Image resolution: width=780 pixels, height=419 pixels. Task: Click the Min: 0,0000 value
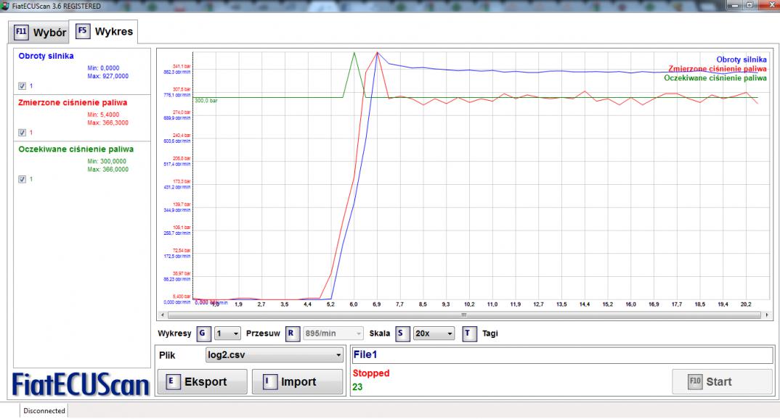pos(103,68)
